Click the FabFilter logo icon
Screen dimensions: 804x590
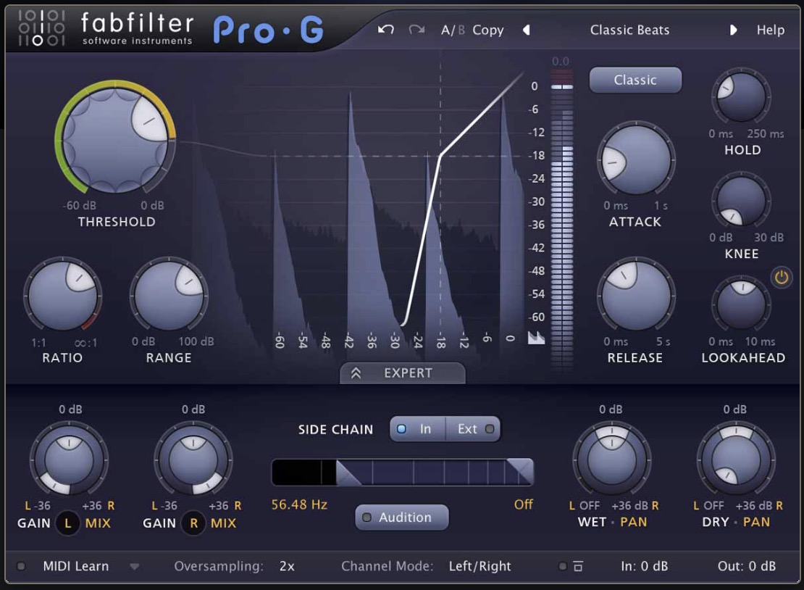point(41,28)
